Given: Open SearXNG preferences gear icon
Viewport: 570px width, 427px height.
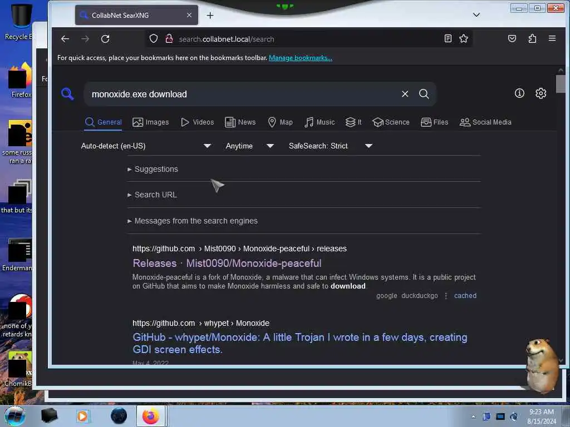Looking at the screenshot, I should click(x=540, y=93).
